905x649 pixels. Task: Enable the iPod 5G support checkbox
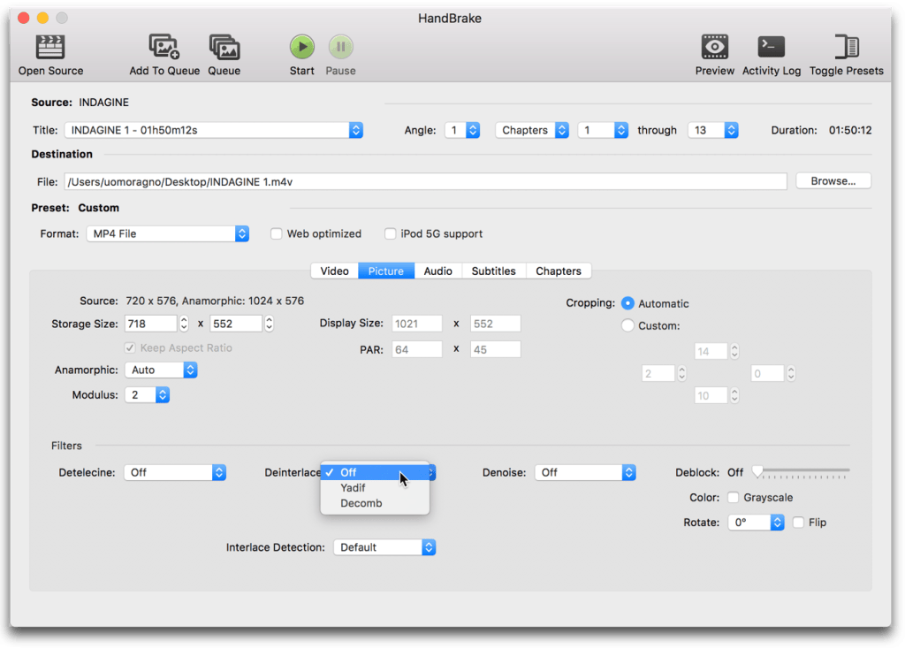pyautogui.click(x=390, y=233)
